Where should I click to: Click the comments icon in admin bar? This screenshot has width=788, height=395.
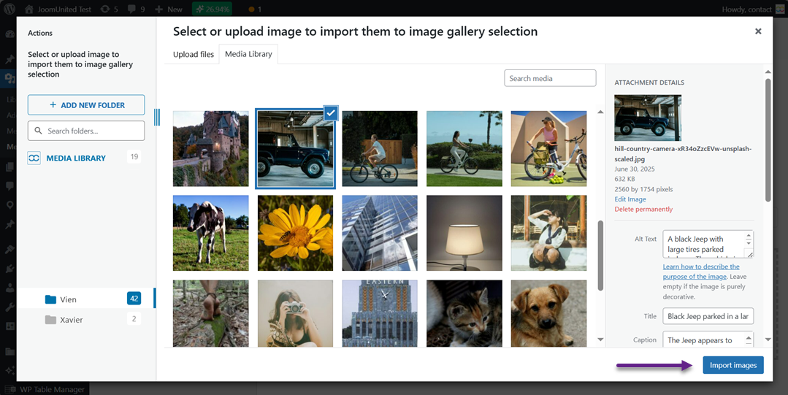tap(135, 9)
